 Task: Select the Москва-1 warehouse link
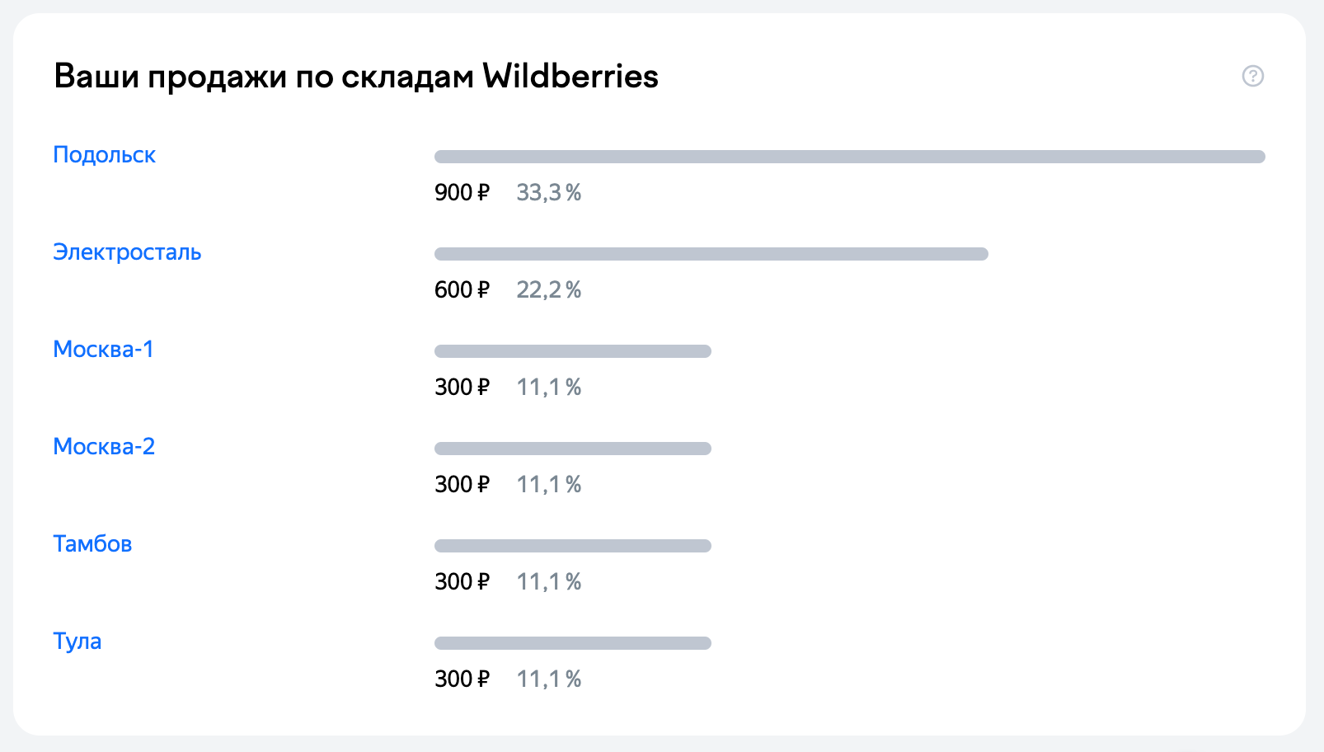[x=103, y=350]
